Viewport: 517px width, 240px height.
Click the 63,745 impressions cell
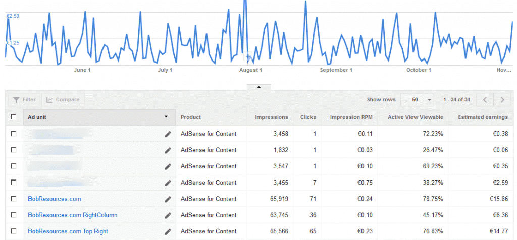point(279,215)
